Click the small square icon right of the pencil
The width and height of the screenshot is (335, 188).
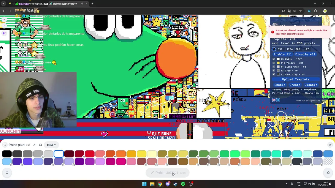pos(40,145)
